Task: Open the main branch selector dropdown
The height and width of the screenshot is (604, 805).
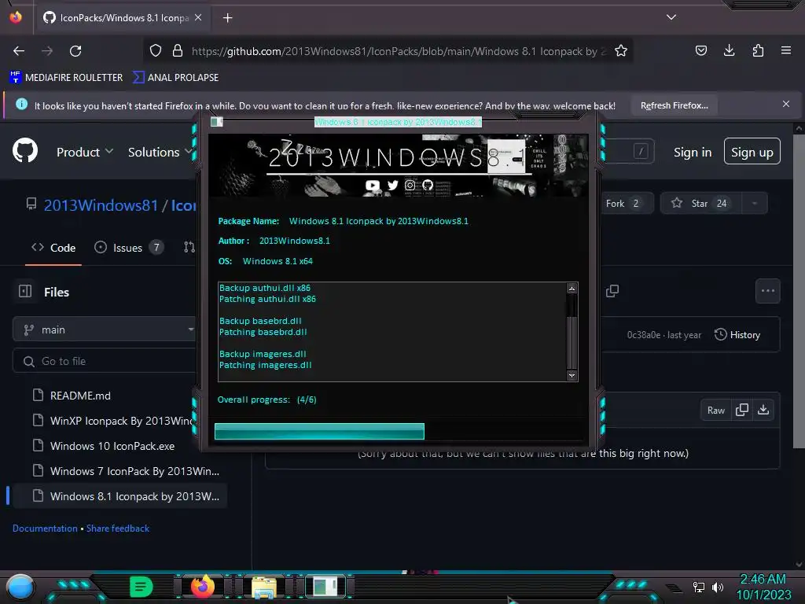Action: click(x=105, y=330)
